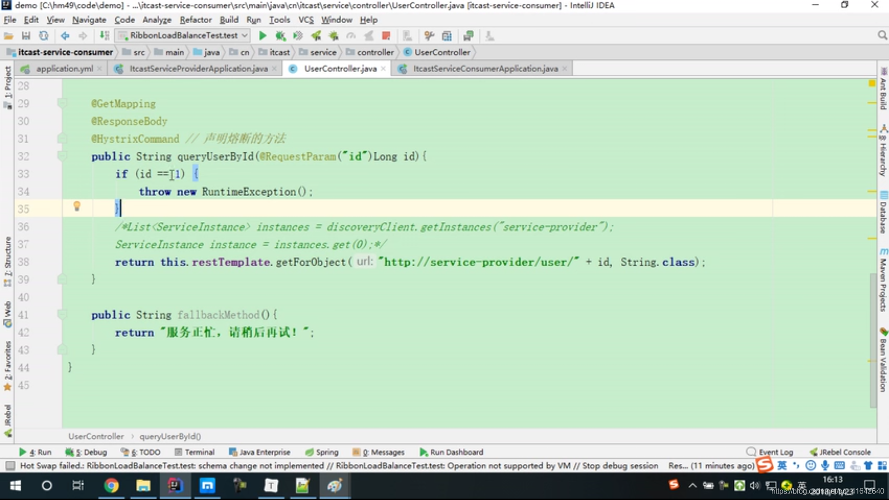Open the Debug tool window

[x=86, y=452]
